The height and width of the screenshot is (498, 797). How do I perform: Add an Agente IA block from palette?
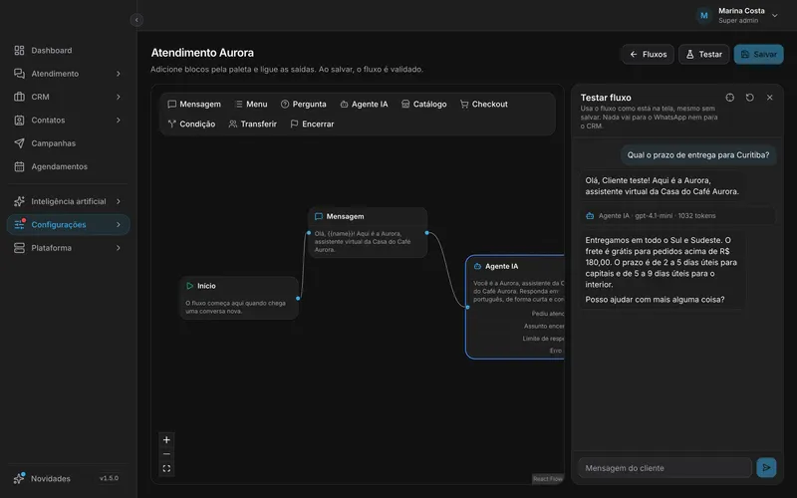coord(364,105)
